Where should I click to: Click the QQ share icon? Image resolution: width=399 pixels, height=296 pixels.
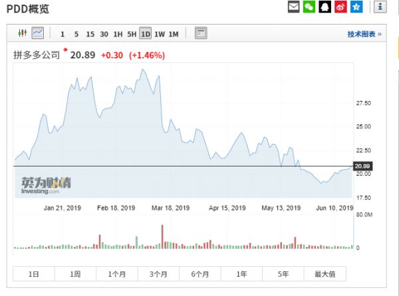pos(325,7)
